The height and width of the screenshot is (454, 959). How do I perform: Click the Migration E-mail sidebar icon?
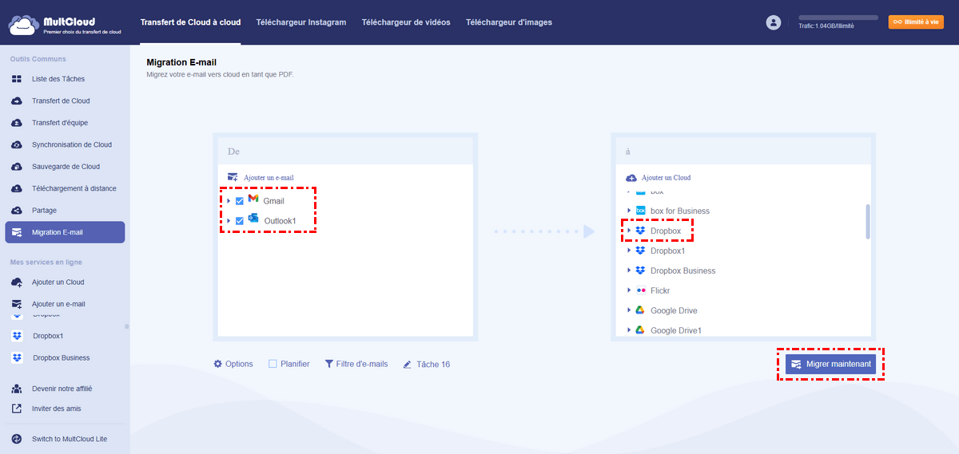17,233
